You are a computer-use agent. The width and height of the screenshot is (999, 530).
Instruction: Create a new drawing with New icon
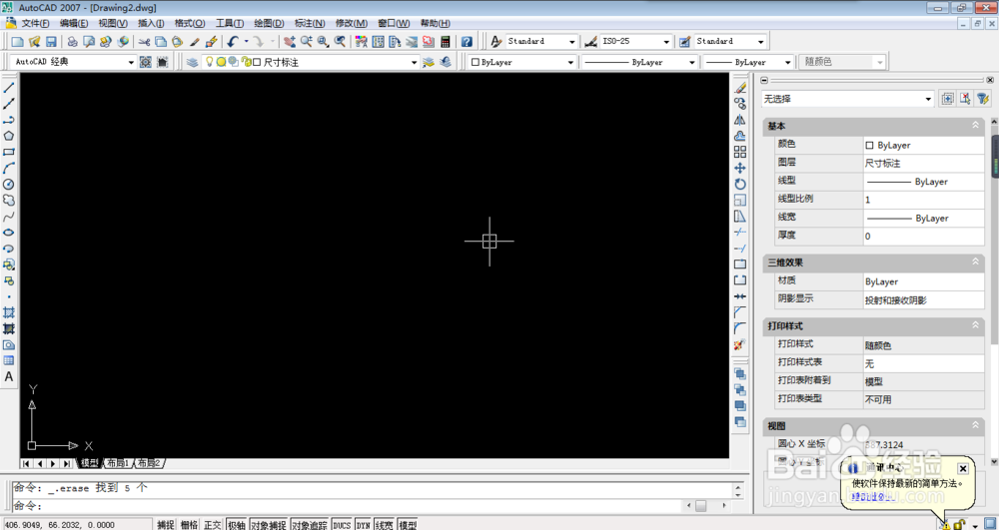tap(17, 41)
